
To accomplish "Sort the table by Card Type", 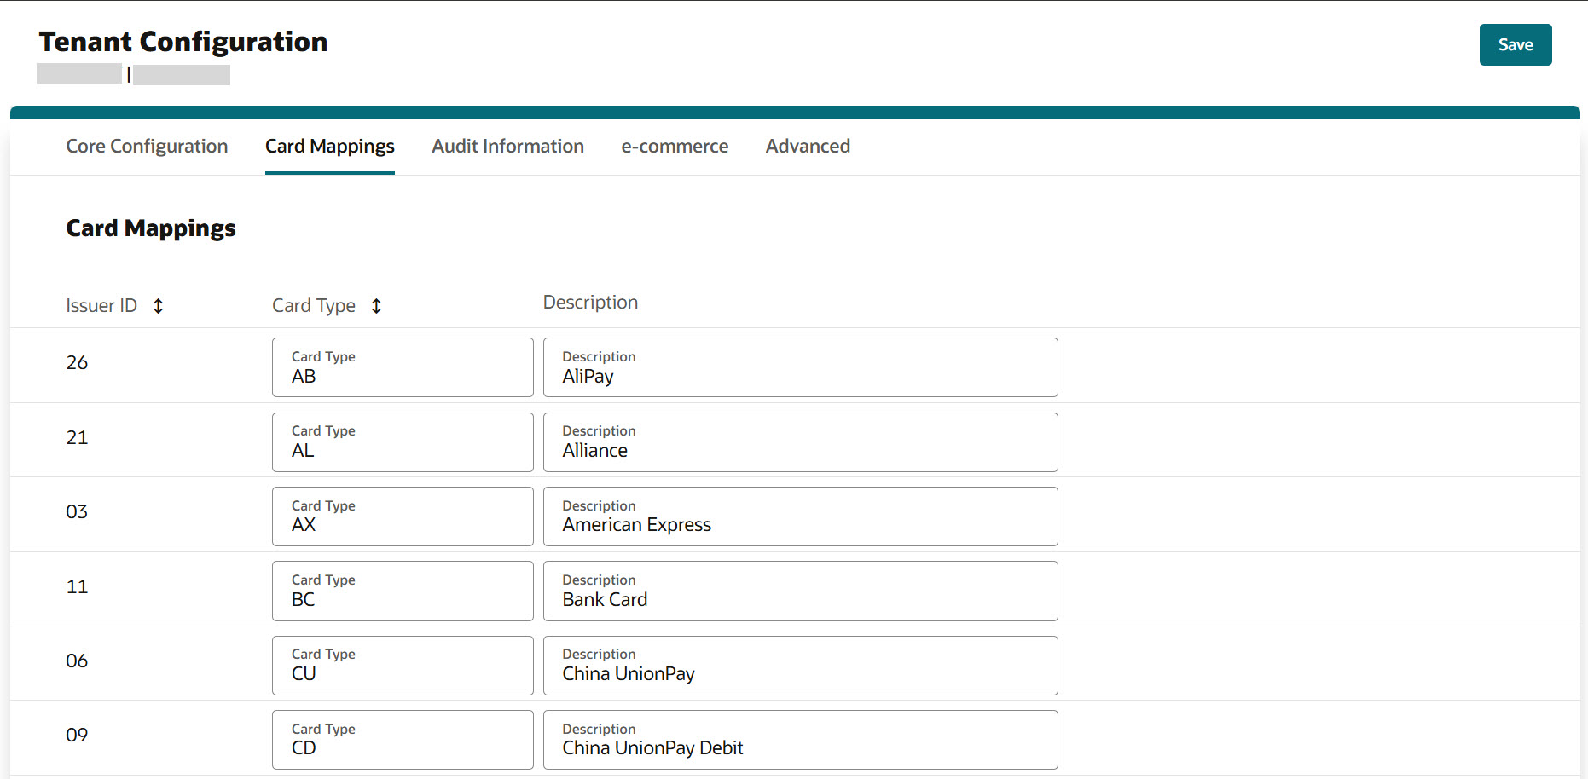I will click(376, 305).
